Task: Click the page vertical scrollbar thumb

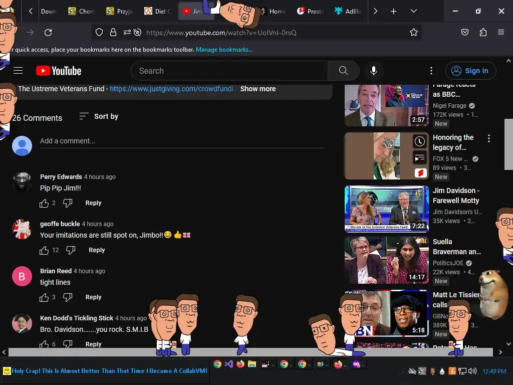Action: coord(508,144)
